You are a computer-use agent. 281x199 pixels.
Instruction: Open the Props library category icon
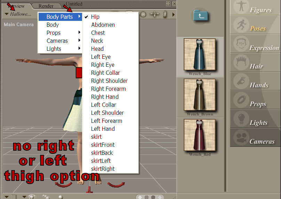(x=241, y=100)
